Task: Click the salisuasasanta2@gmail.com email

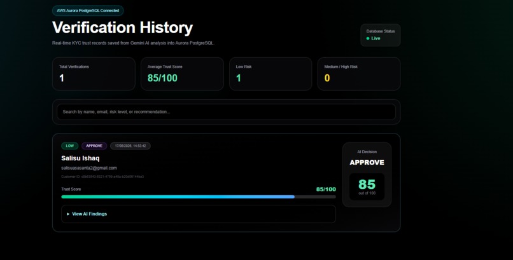Action: click(x=89, y=168)
